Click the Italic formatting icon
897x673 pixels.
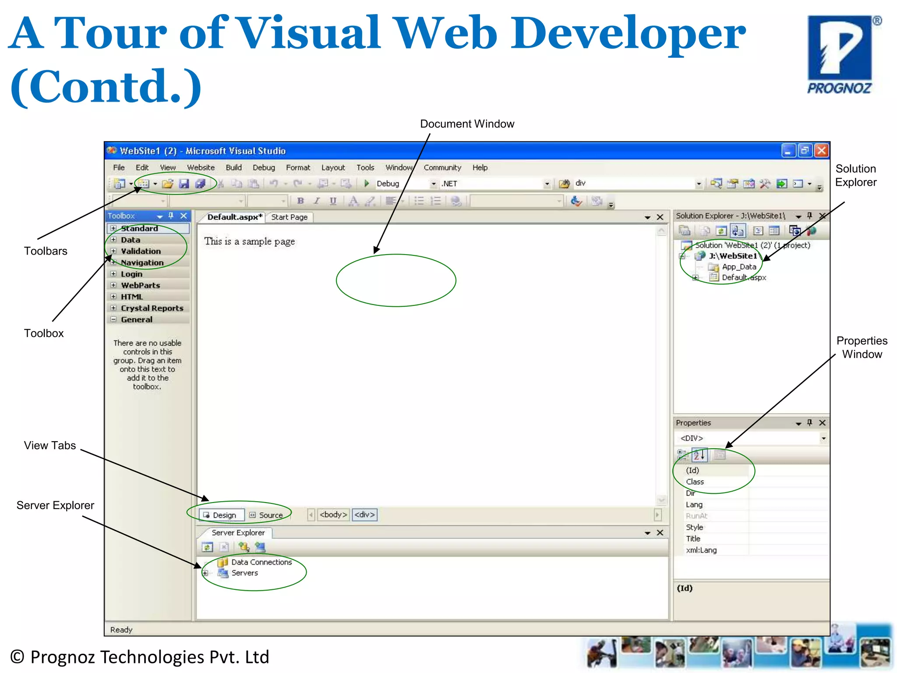317,201
